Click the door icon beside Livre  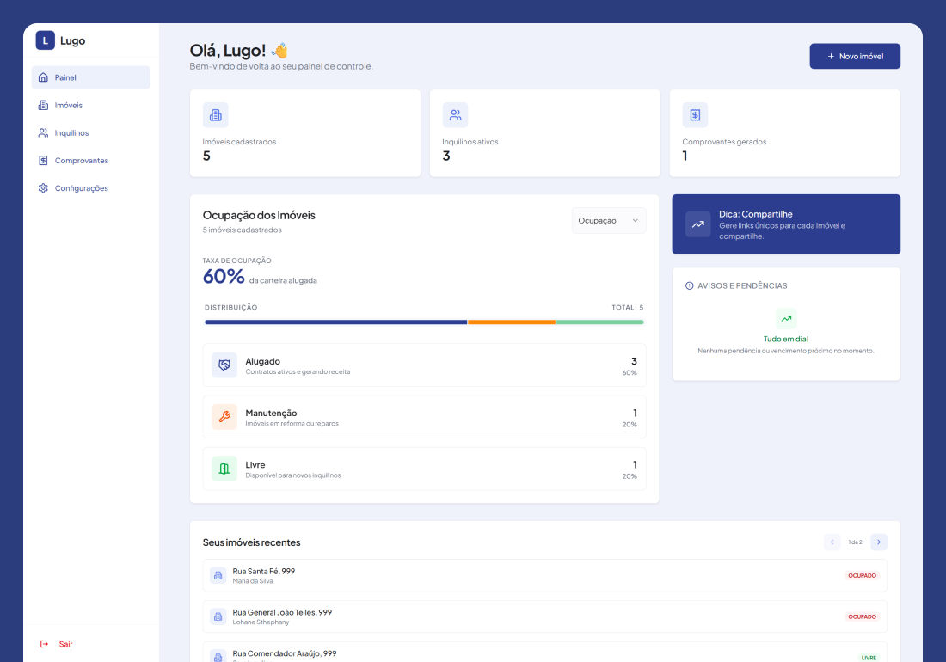click(224, 469)
